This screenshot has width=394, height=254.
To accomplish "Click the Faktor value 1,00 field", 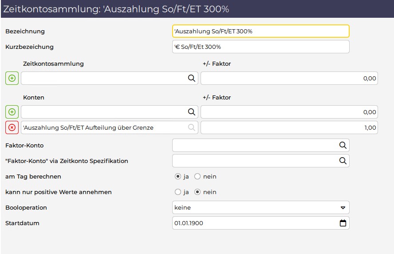I will [289, 127].
